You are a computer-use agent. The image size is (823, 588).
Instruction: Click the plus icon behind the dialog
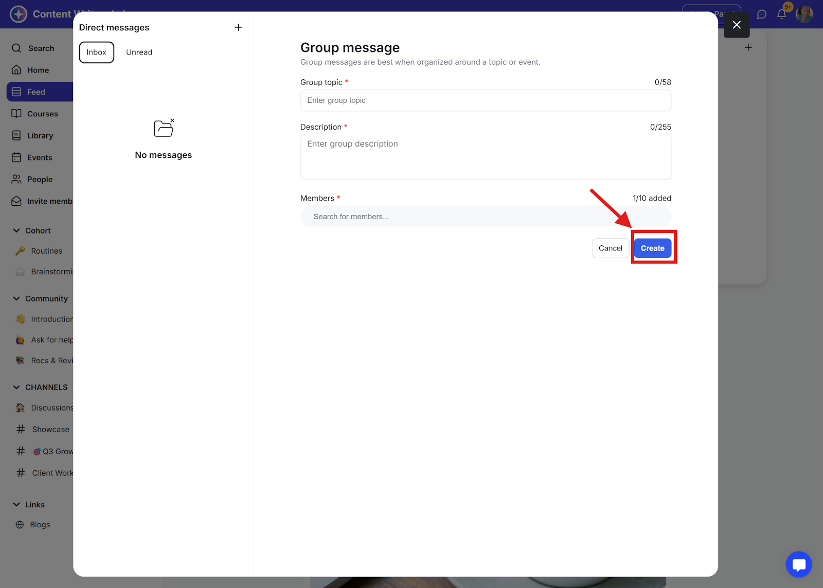pos(748,47)
